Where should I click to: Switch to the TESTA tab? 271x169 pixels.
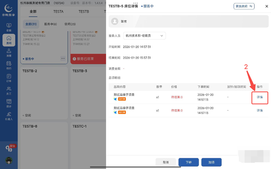58,12
